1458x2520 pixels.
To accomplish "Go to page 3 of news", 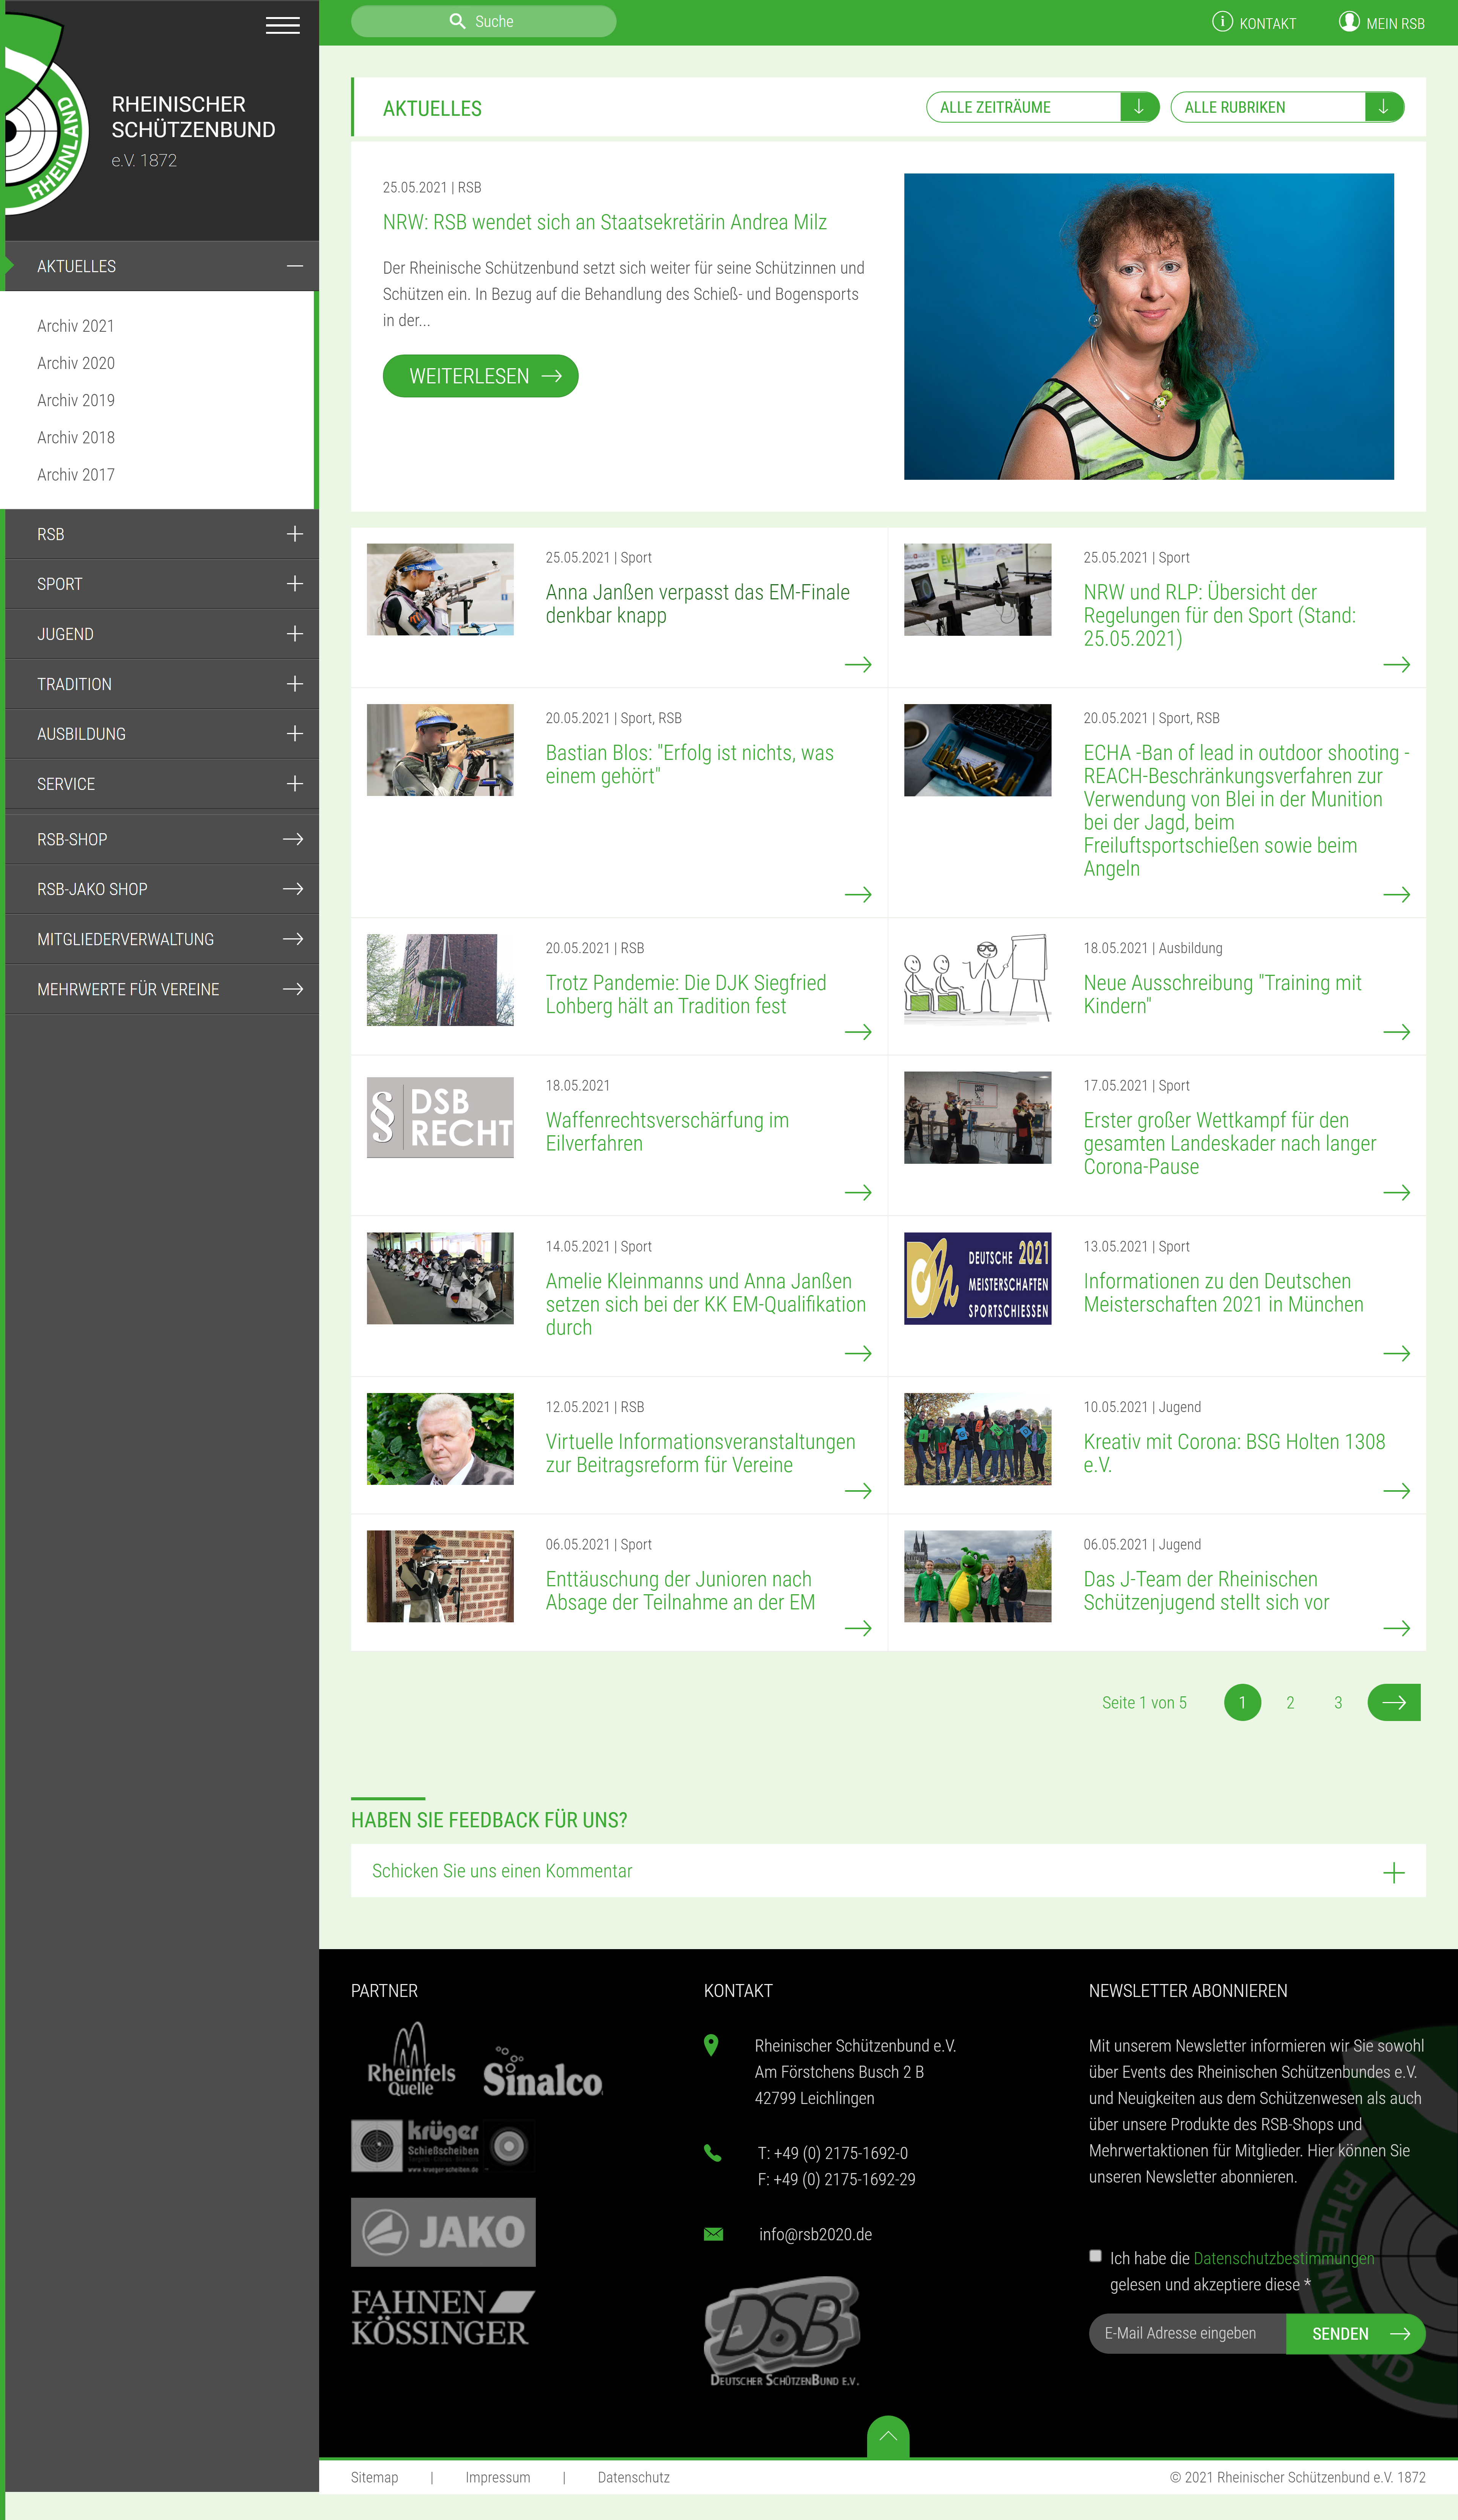I will 1338,1703.
